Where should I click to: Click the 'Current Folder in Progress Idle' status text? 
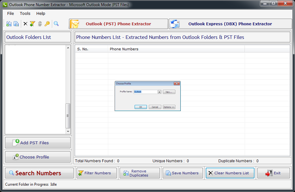[x=31, y=184]
